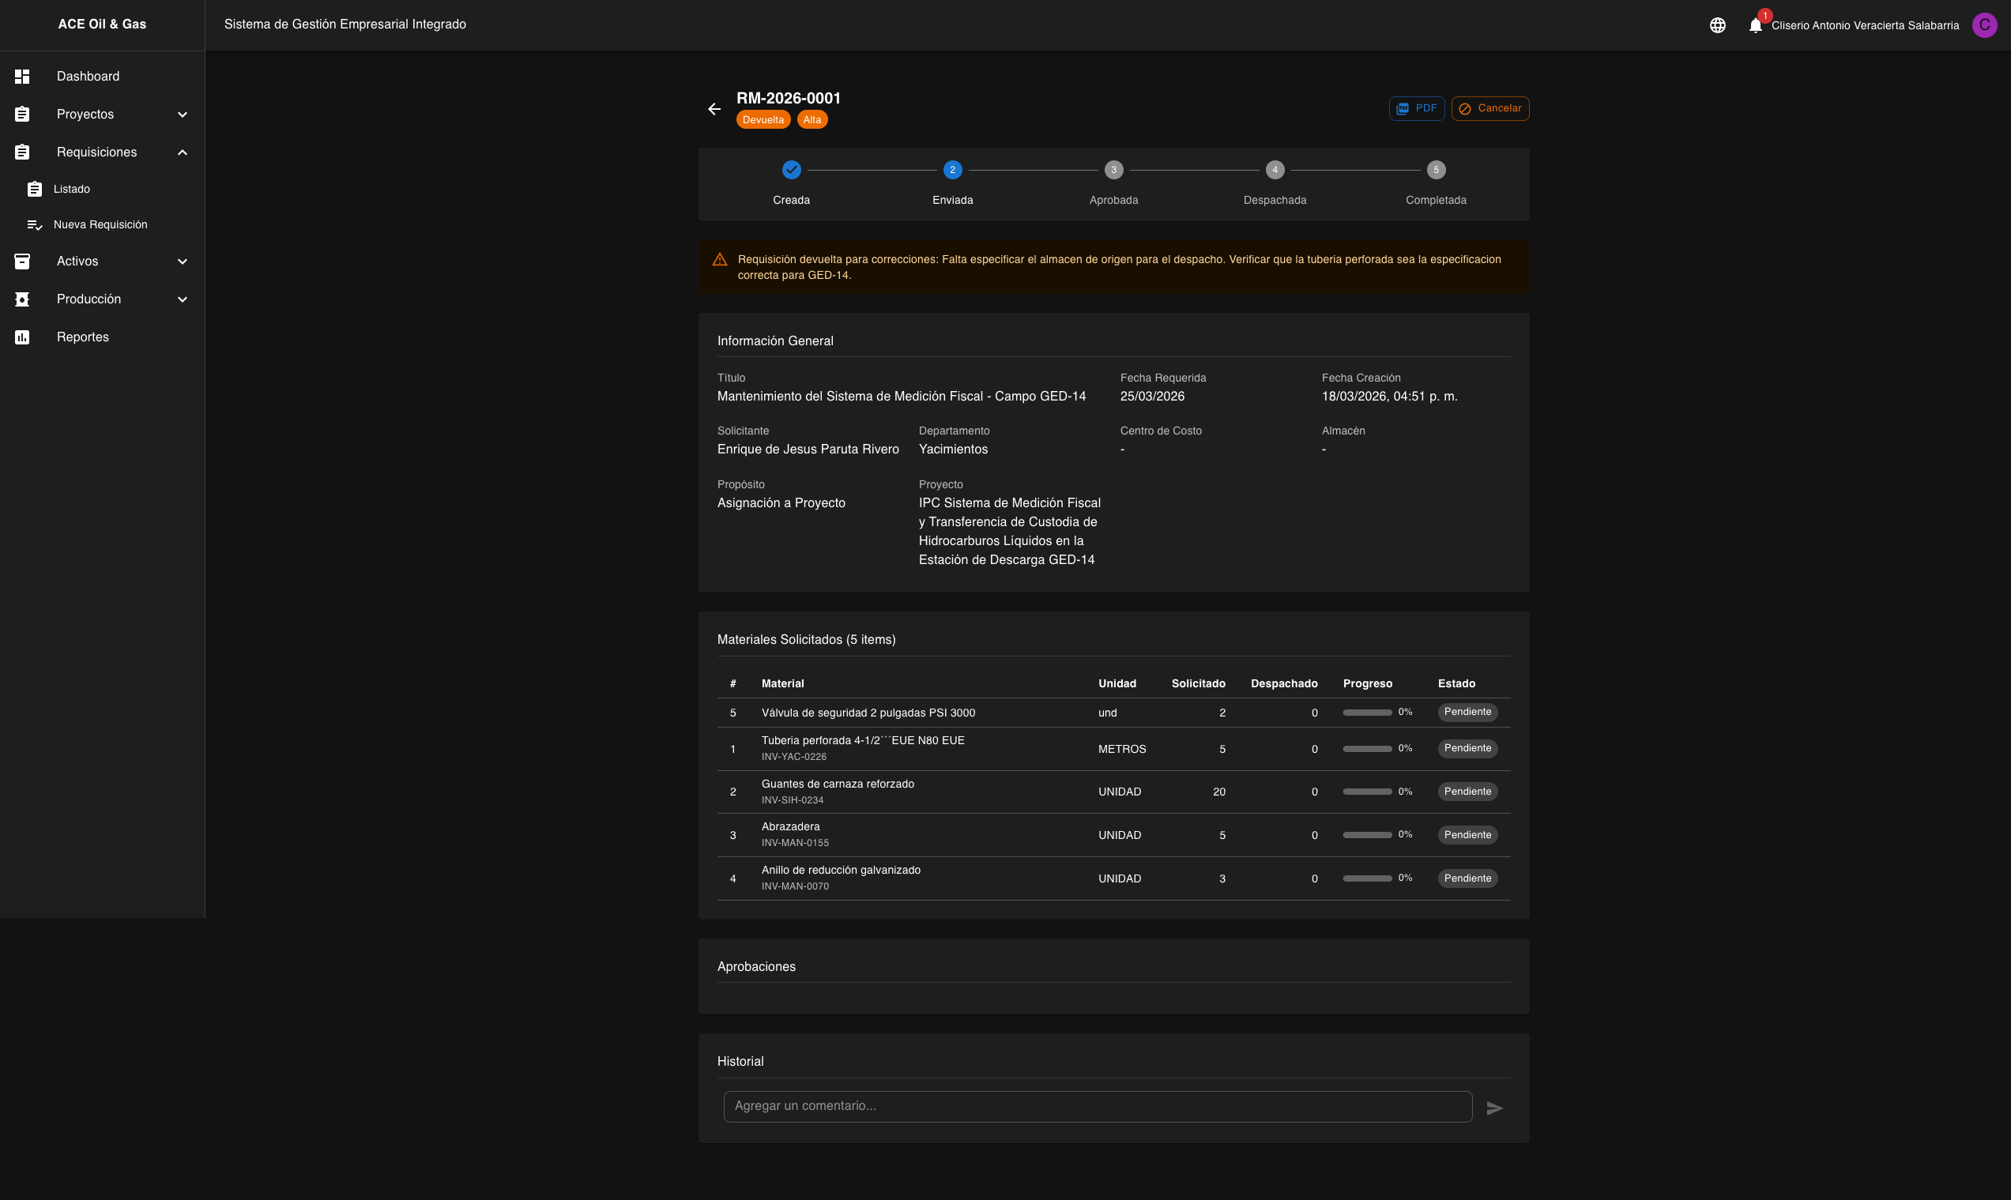Download the requisition as PDF
This screenshot has height=1200, width=2011.
coord(1416,108)
